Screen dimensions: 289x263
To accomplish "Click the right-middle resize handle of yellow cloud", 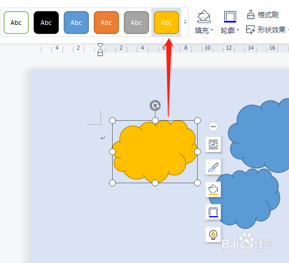I will click(x=197, y=151).
